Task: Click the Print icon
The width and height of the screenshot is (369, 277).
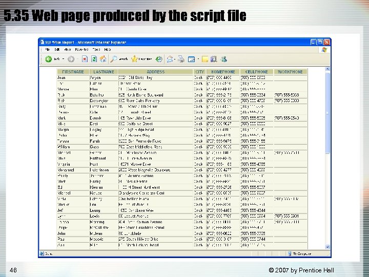Action: (181, 59)
